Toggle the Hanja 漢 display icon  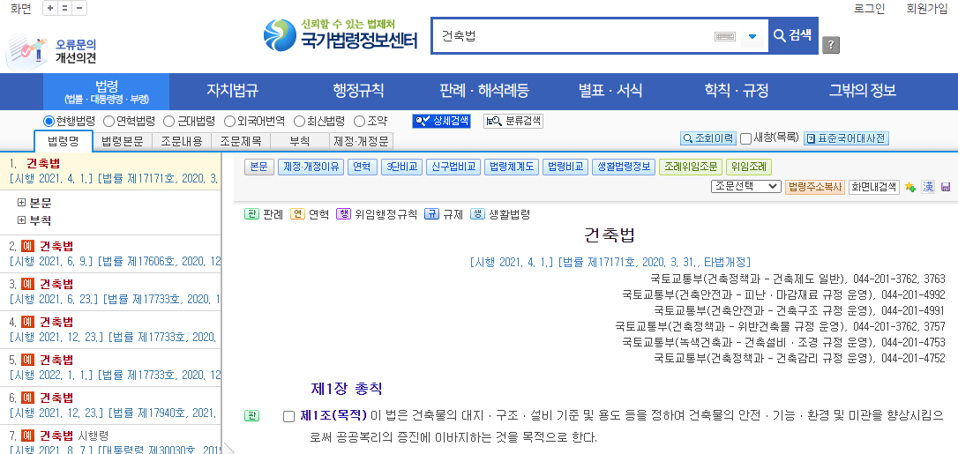coord(928,187)
